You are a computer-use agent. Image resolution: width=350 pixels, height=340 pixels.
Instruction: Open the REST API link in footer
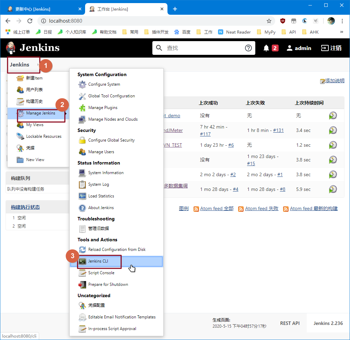click(x=290, y=323)
